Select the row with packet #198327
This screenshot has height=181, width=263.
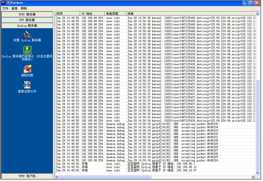pyautogui.click(x=155, y=151)
